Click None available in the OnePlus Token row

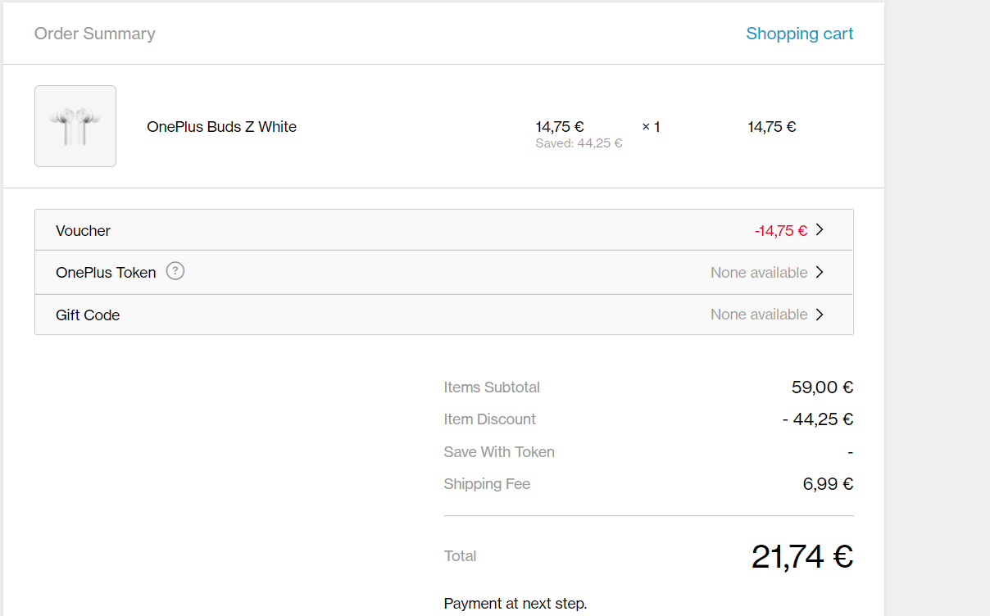(x=759, y=273)
